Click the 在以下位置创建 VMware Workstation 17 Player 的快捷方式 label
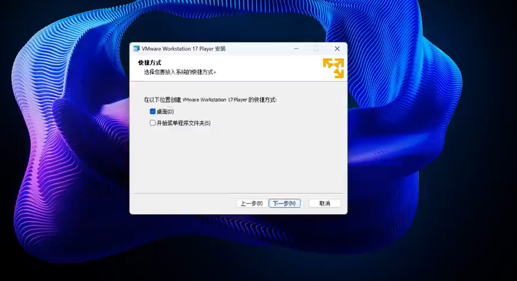 (x=210, y=100)
